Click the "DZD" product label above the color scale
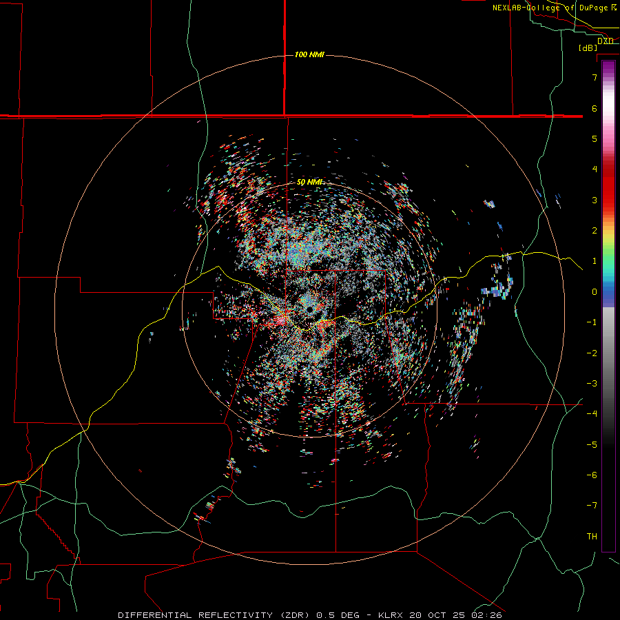 pyautogui.click(x=606, y=41)
